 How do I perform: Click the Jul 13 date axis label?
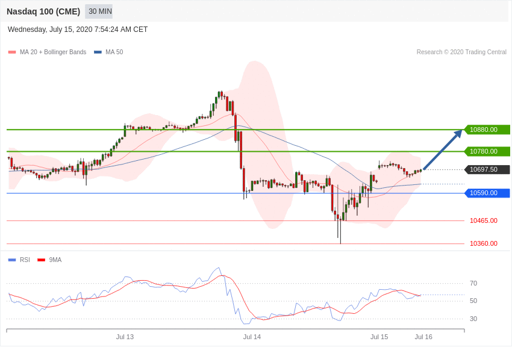pyautogui.click(x=125, y=337)
